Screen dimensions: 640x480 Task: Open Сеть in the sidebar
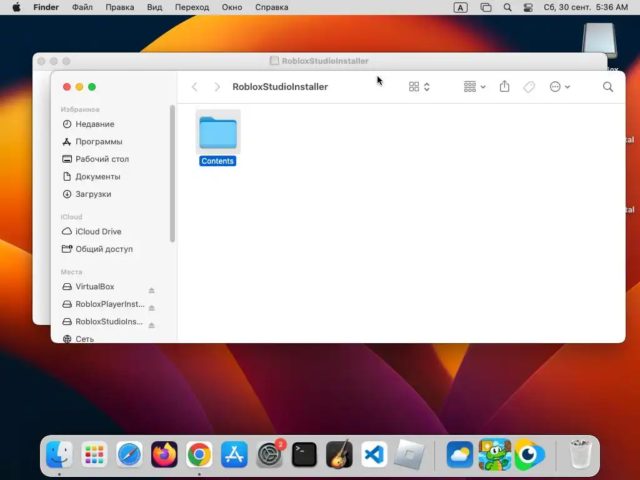point(84,339)
